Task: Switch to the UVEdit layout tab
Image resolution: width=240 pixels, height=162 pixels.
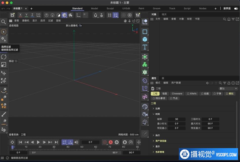Action: pyautogui.click(x=126, y=9)
